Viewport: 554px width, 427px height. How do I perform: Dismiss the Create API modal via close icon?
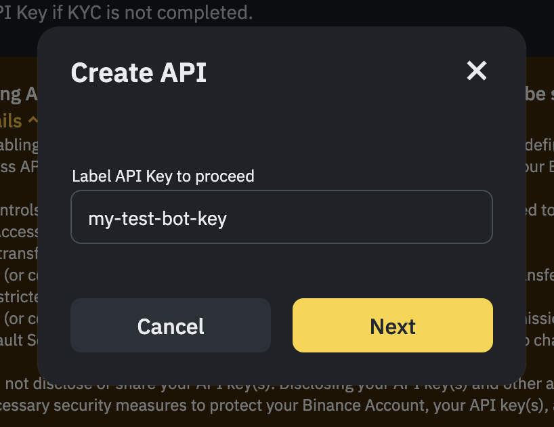(x=476, y=71)
